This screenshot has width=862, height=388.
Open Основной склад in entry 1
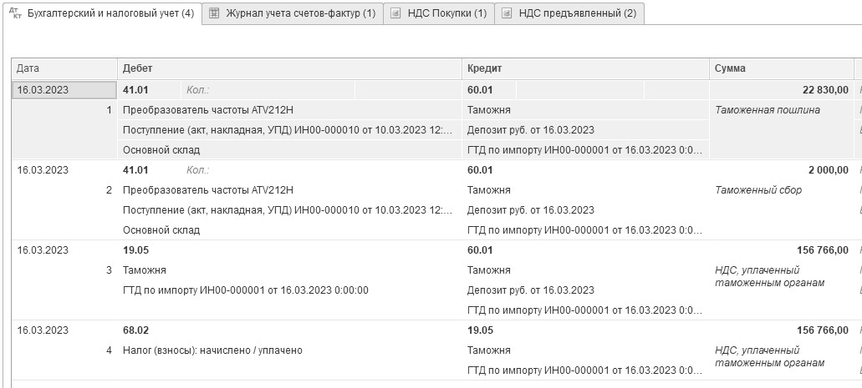(x=161, y=149)
